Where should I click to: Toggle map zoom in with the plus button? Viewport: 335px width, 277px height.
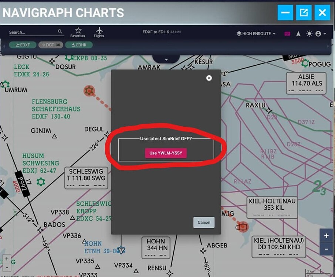pyautogui.click(x=326, y=235)
